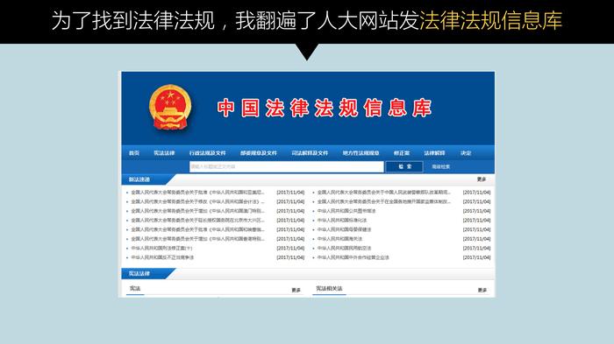Click 更多 beside the 宪法相关法 tab
Image resolution: width=614 pixels, height=344 pixels.
482,290
